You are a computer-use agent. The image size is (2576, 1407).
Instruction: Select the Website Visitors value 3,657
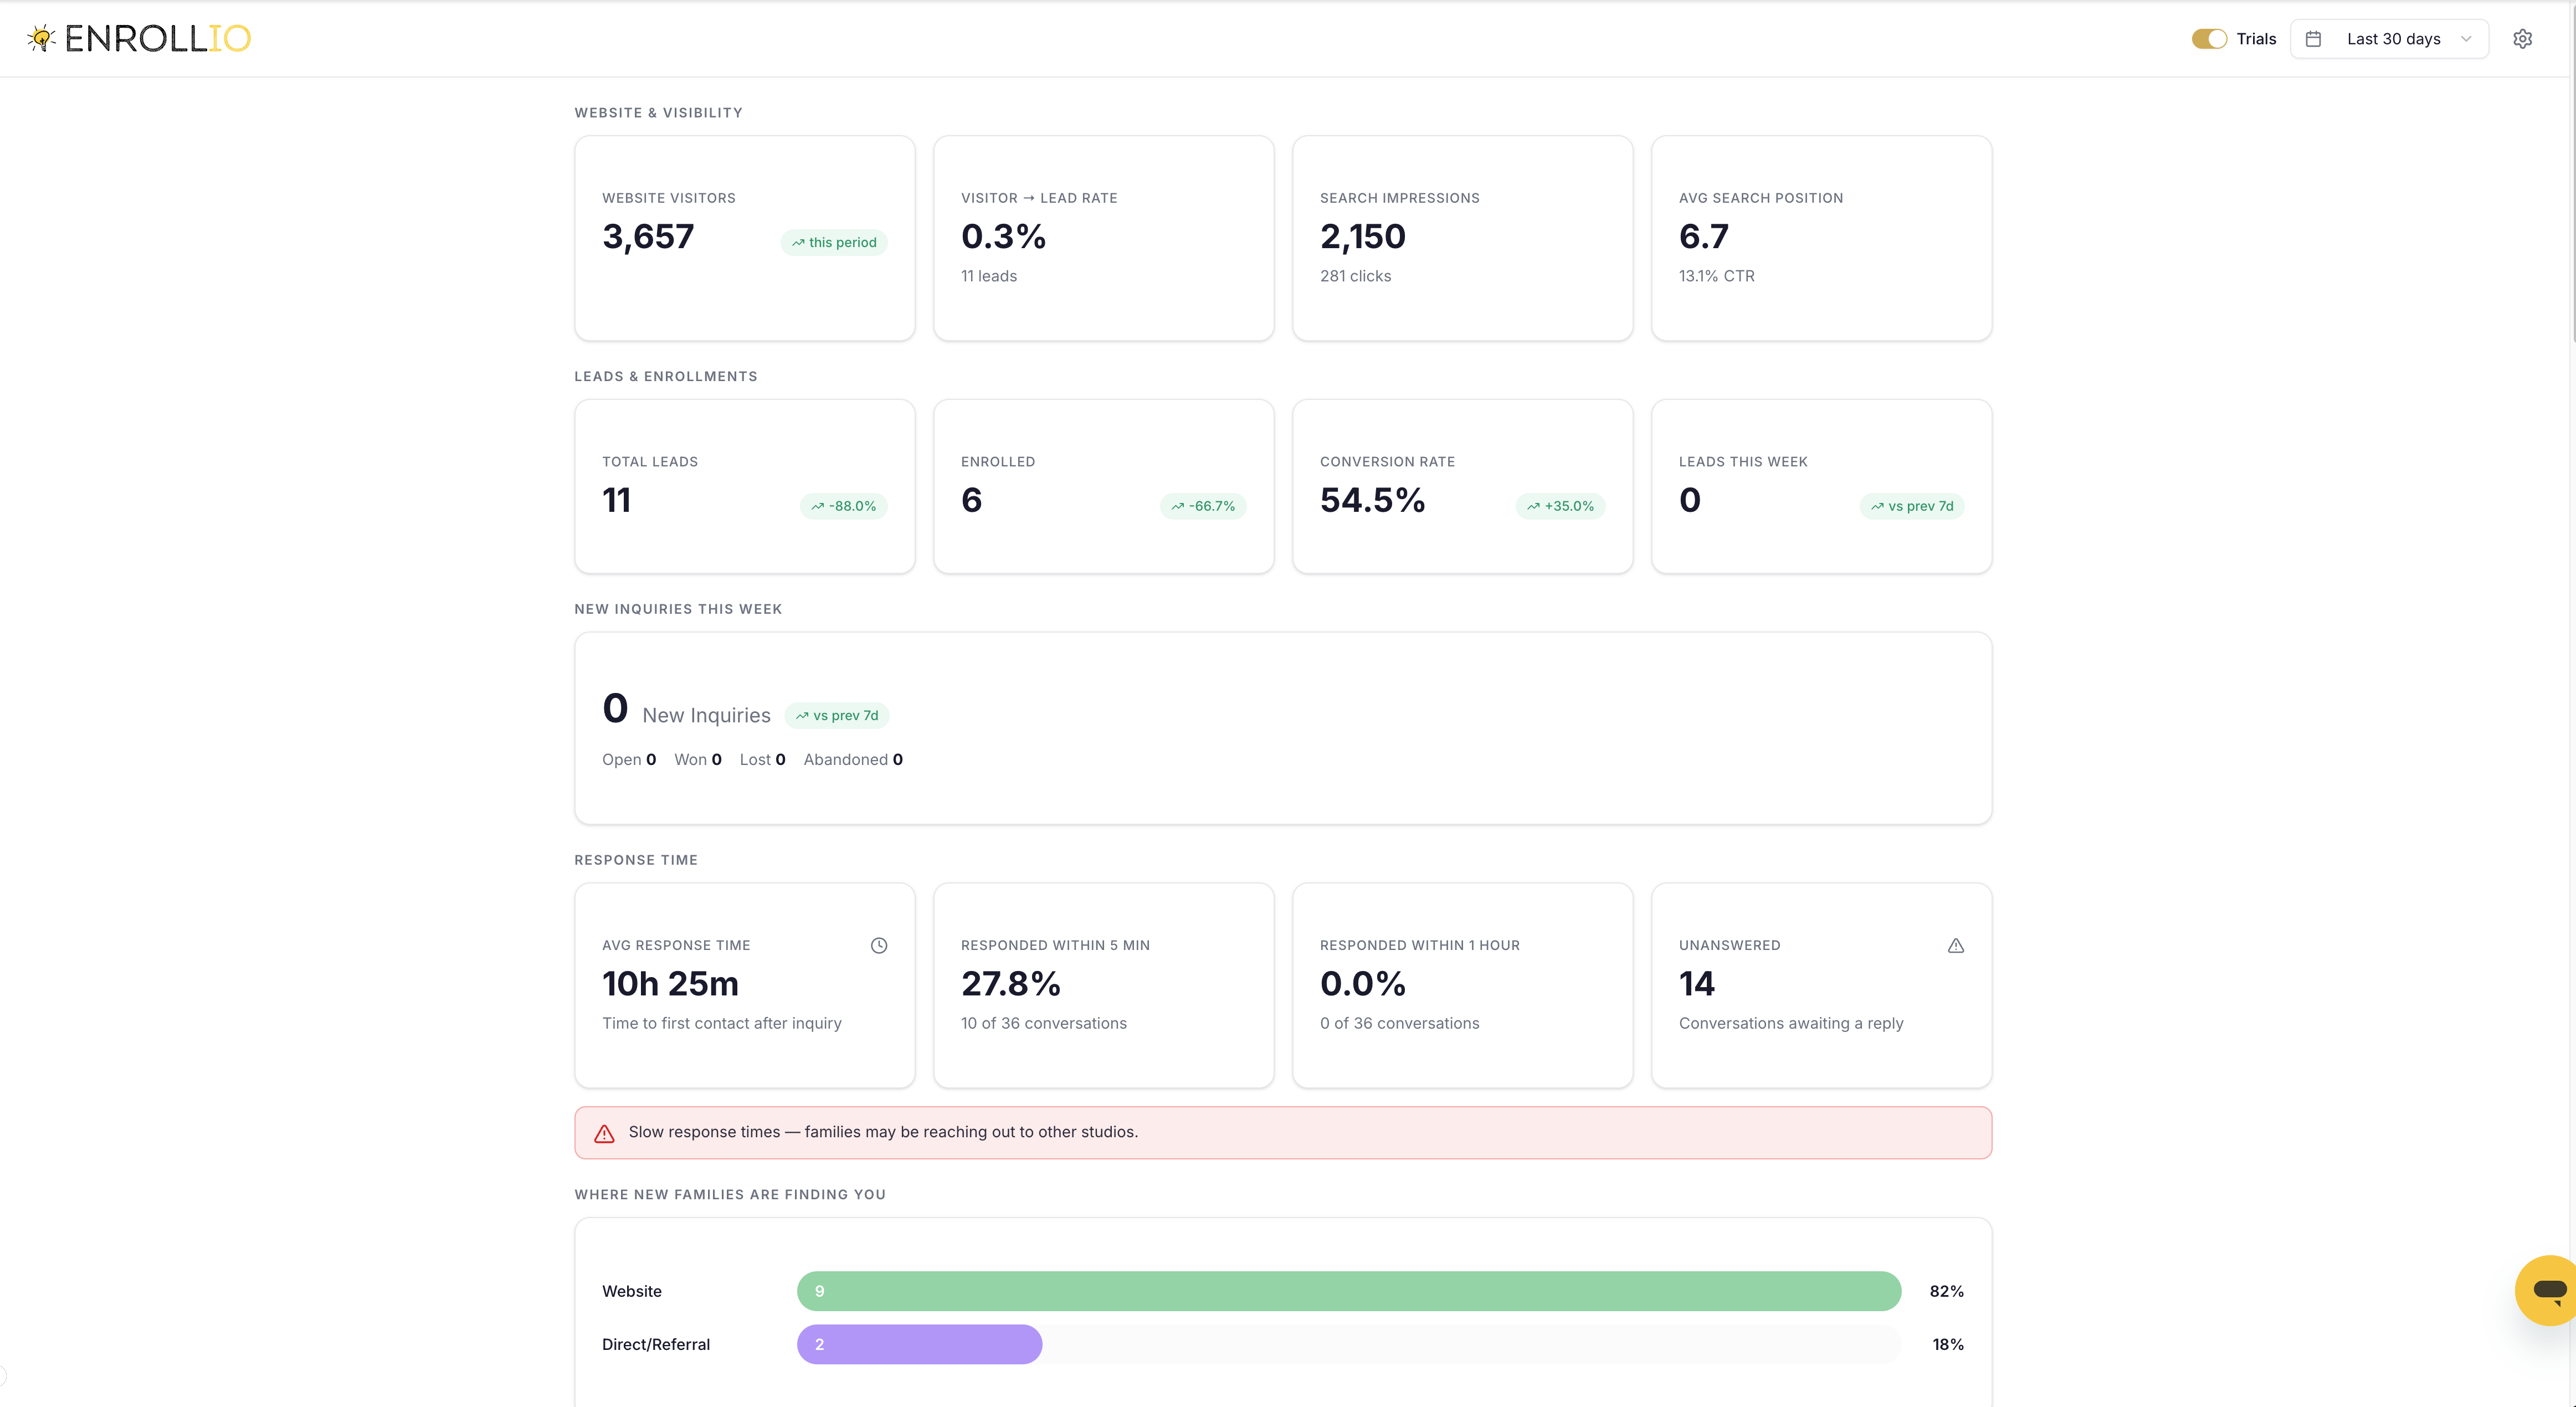click(648, 237)
